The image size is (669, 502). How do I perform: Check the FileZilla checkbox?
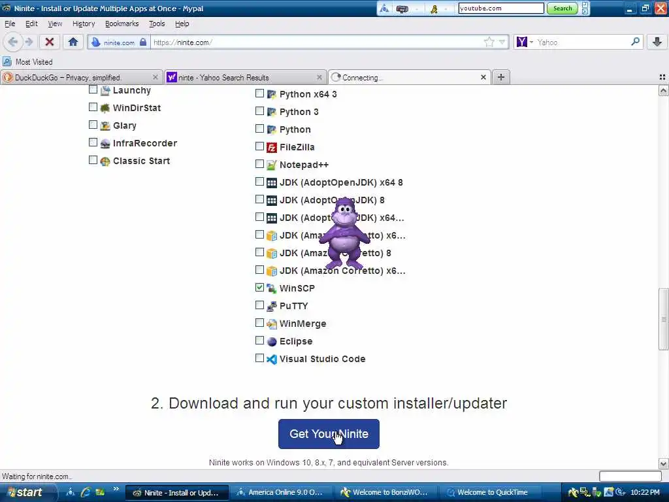pyautogui.click(x=259, y=146)
